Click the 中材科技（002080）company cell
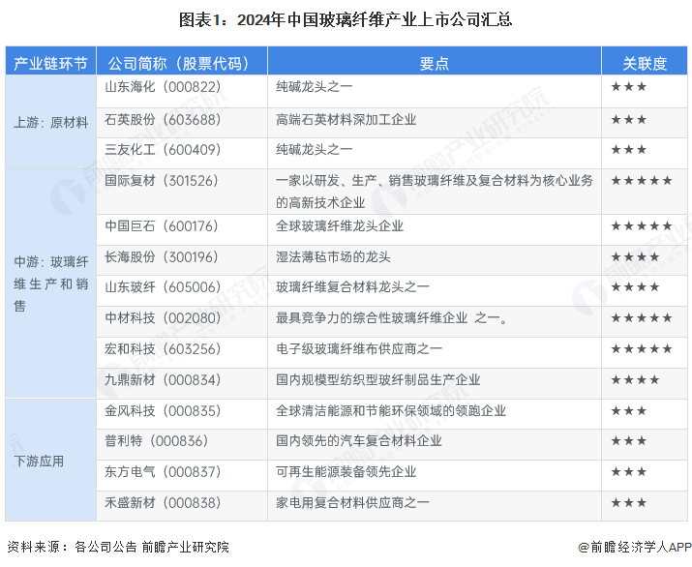Viewport: 692px width, 567px height. click(x=163, y=318)
